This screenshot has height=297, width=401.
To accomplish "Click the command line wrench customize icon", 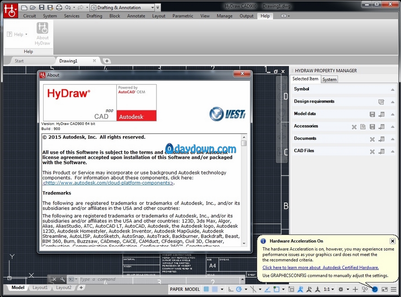I will (x=62, y=279).
